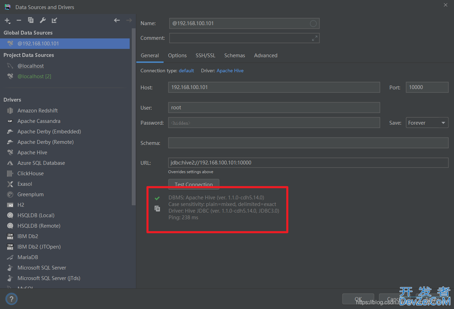Click the Schema input field
The width and height of the screenshot is (454, 309).
coord(308,143)
